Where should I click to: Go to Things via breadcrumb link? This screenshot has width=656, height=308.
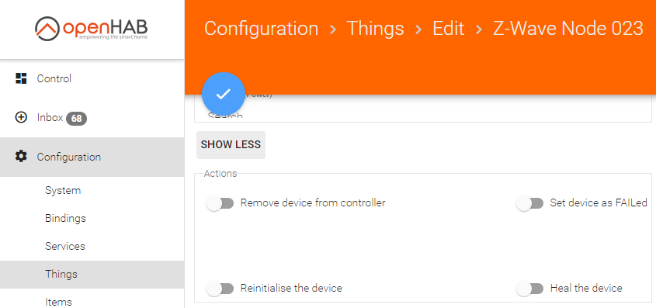[x=375, y=29]
